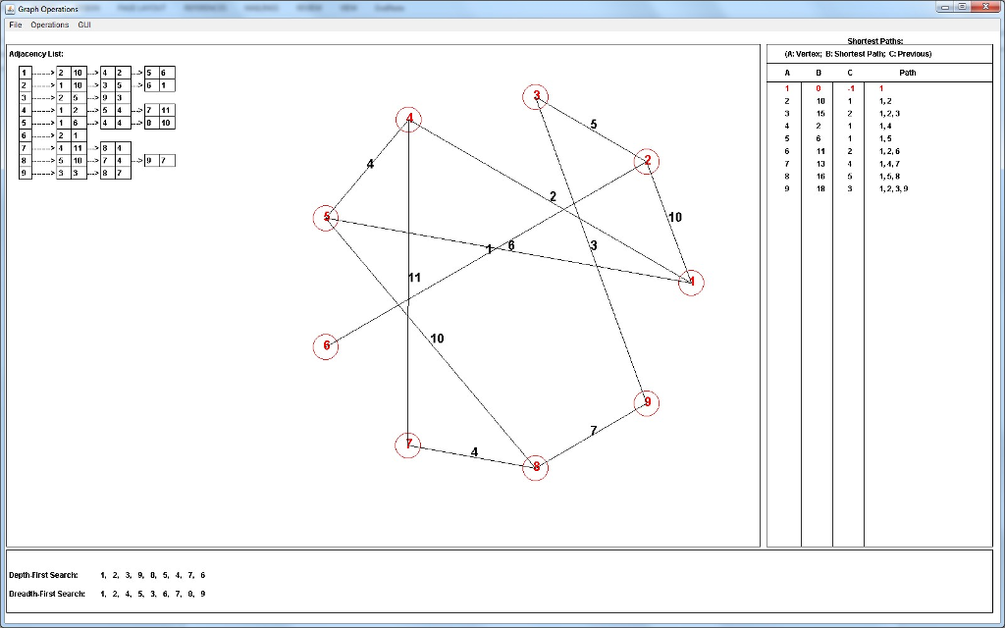1005x628 pixels.
Task: Click weight 10 on edge between 2 and 1
Action: tap(675, 217)
